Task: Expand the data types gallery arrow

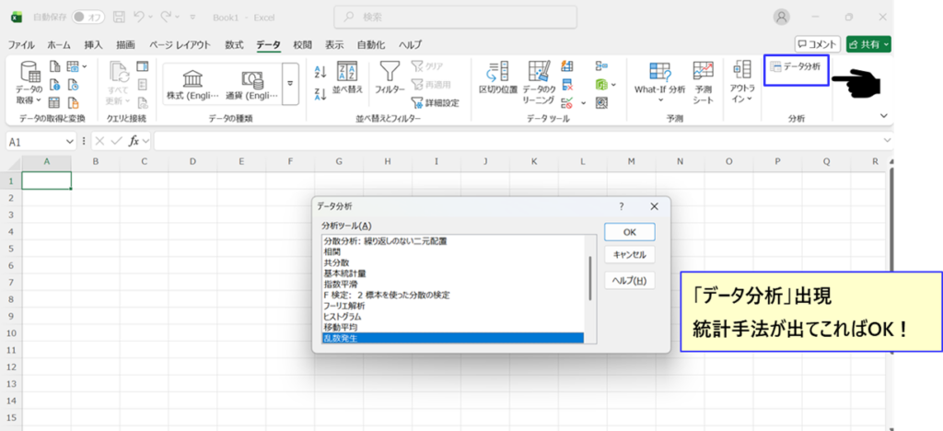Action: tap(291, 83)
